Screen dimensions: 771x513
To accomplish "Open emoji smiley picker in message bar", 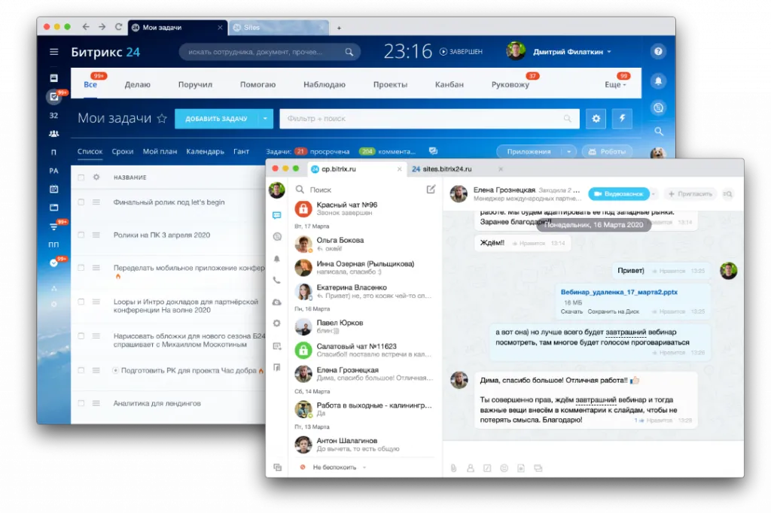I will 504,468.
